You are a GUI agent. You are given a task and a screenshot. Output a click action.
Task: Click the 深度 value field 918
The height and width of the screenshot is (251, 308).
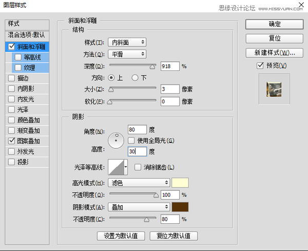[170, 66]
